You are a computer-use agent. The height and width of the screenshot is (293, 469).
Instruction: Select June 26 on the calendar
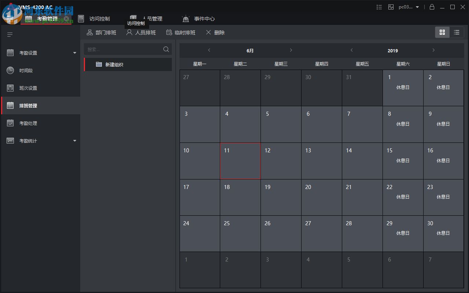click(281, 234)
